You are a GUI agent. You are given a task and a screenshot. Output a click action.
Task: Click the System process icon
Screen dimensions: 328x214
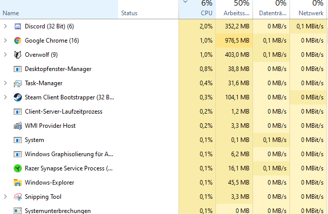click(x=18, y=140)
